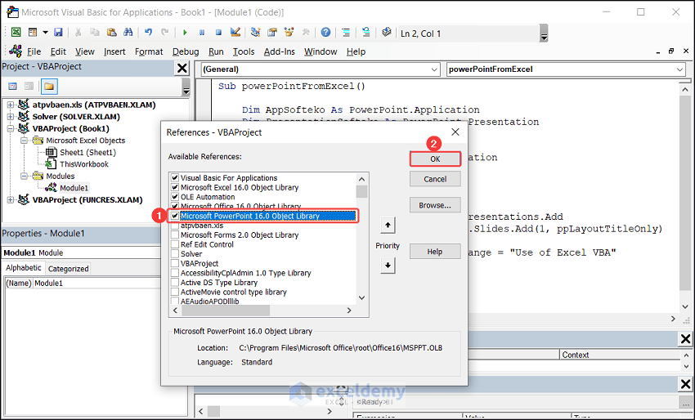Close the Project - VBAProject panel
695x420 pixels.
(x=182, y=68)
